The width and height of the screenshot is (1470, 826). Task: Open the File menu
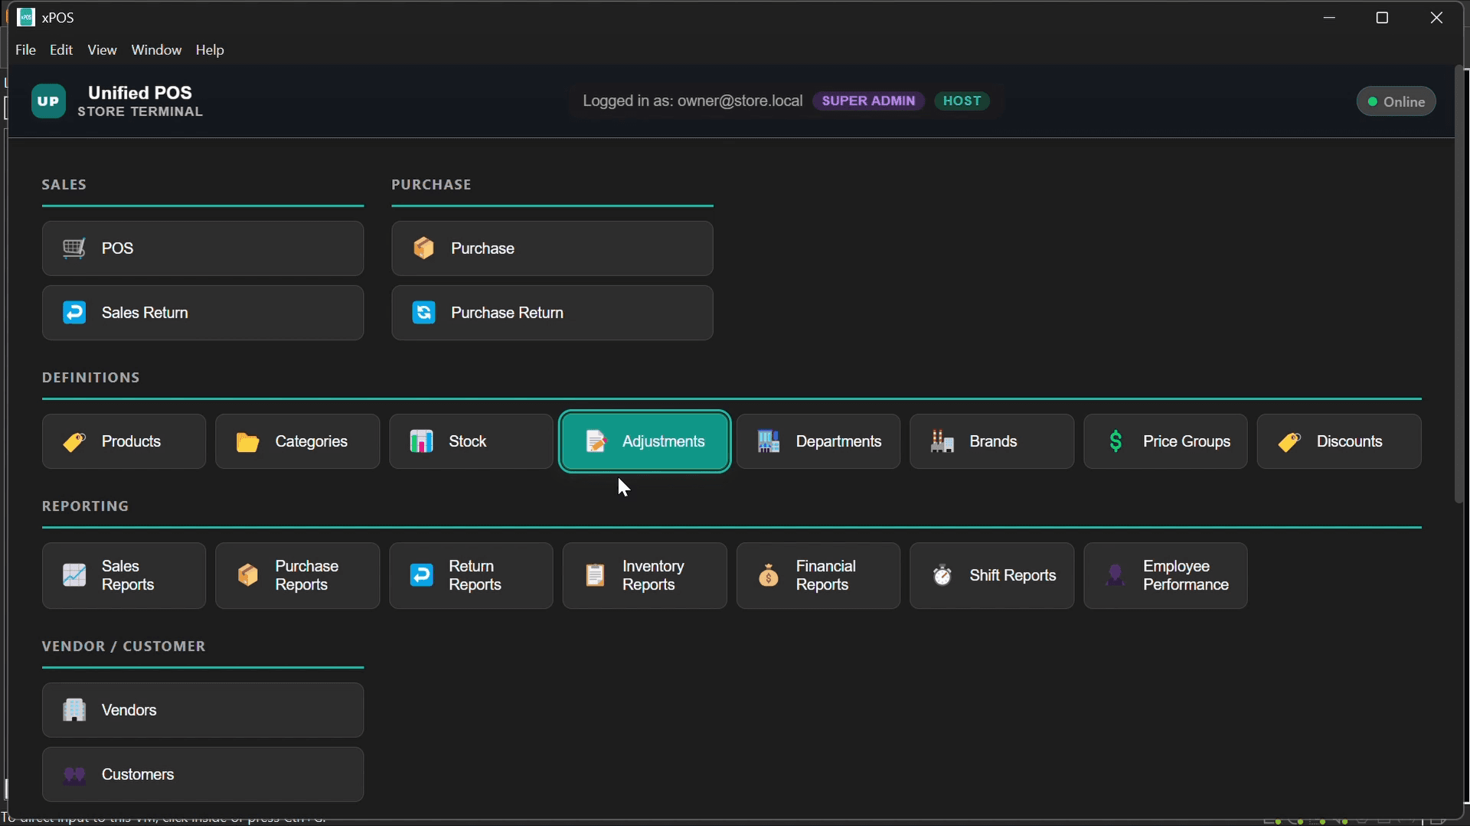25,50
